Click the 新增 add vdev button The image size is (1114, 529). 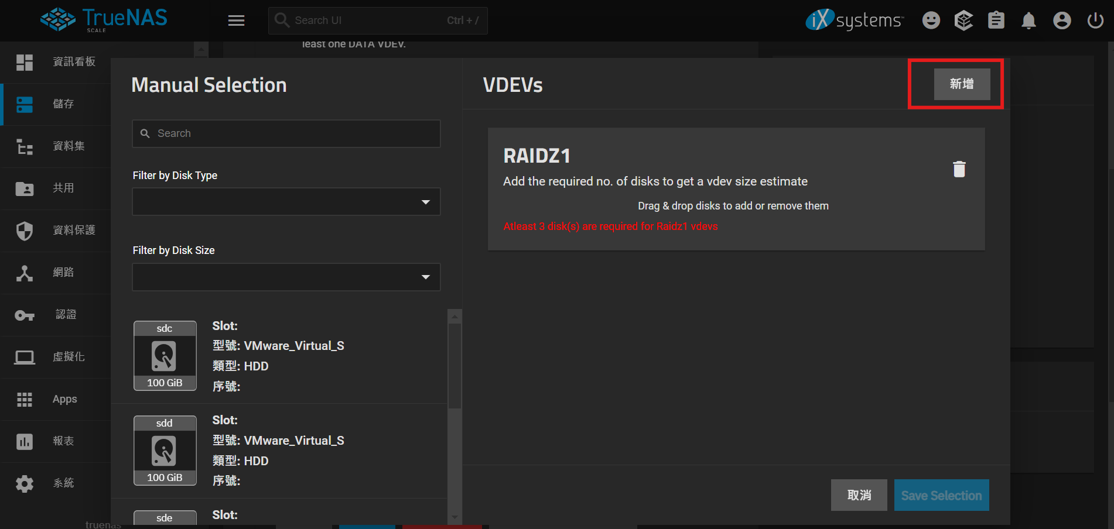(961, 84)
